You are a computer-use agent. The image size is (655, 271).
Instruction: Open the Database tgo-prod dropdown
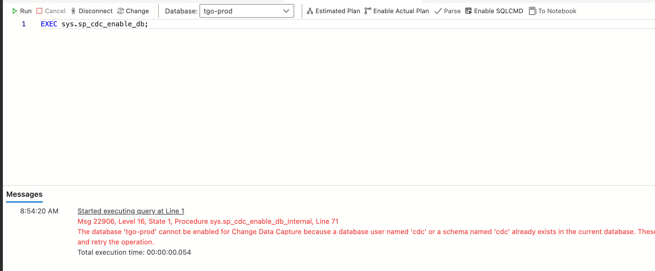coord(247,11)
